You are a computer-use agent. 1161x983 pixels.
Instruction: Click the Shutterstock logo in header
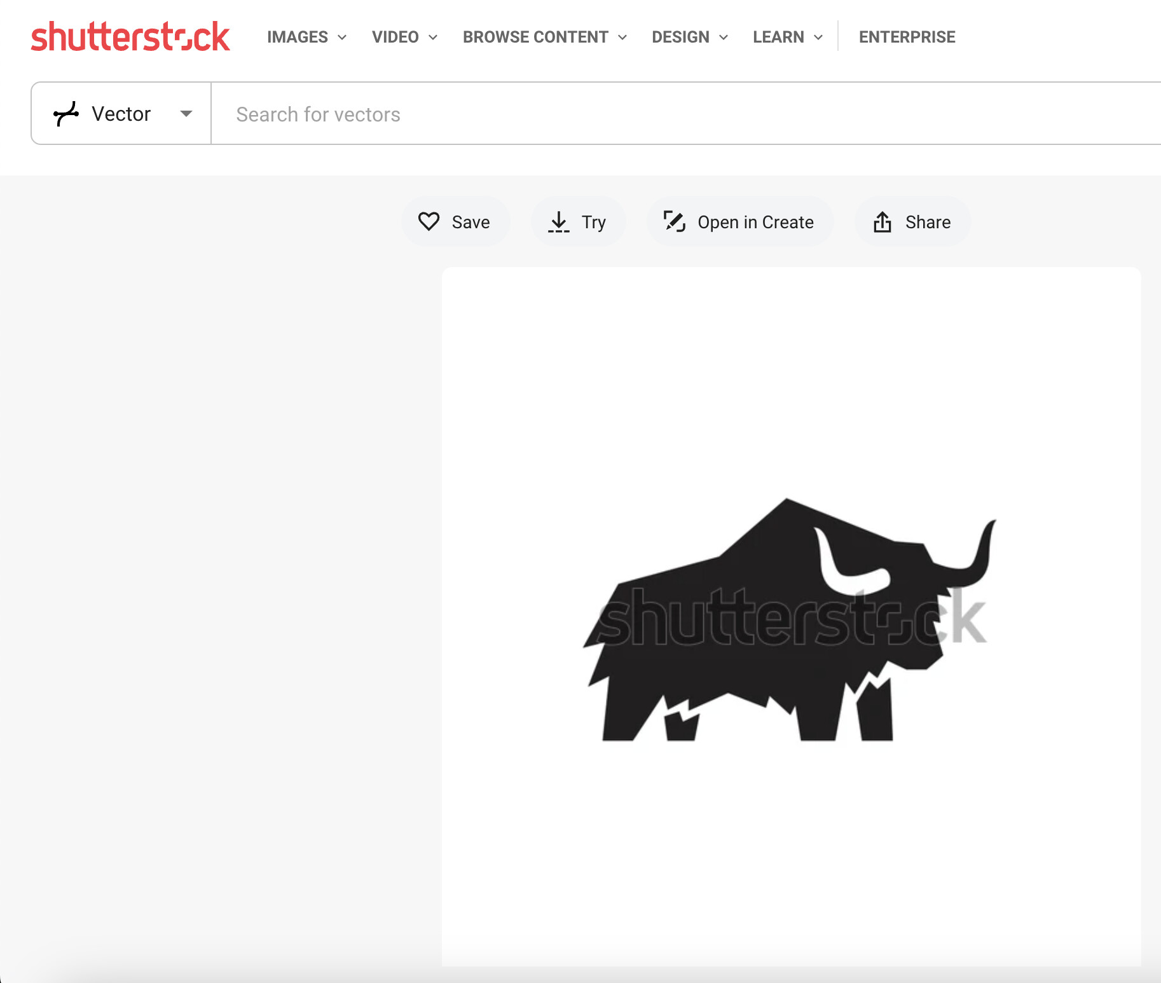tap(130, 37)
